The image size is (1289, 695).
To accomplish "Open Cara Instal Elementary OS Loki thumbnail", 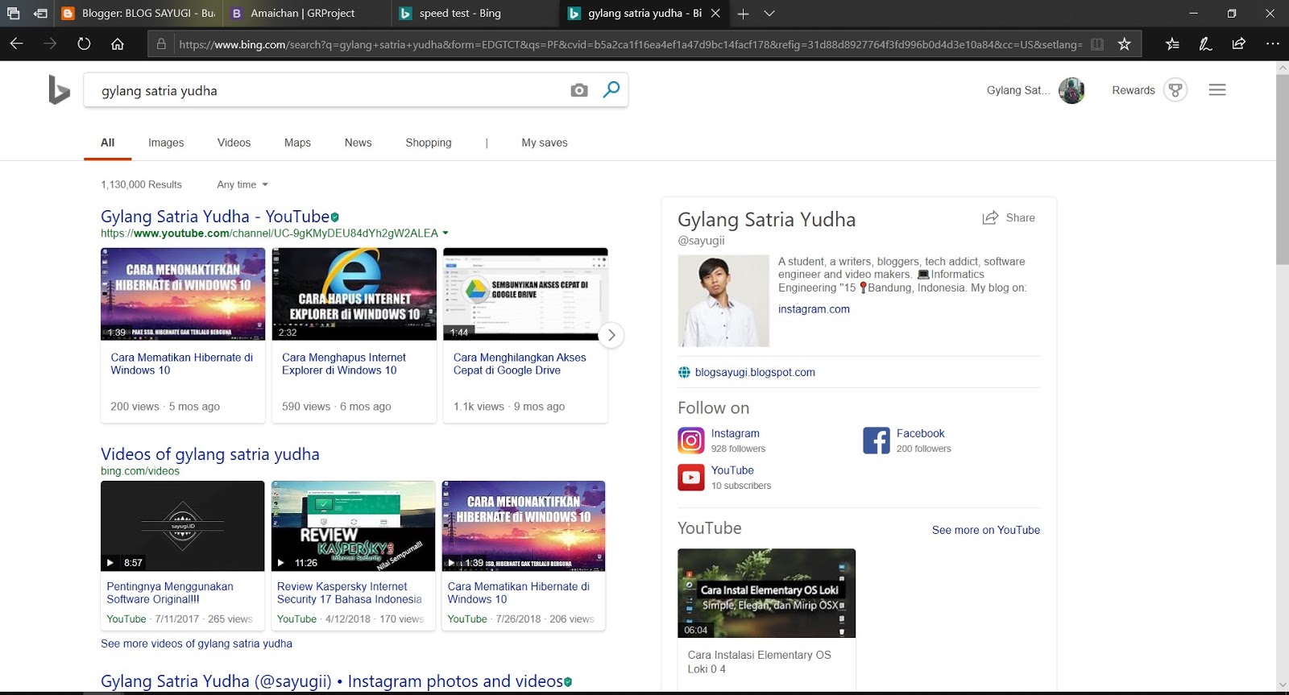I will point(766,594).
